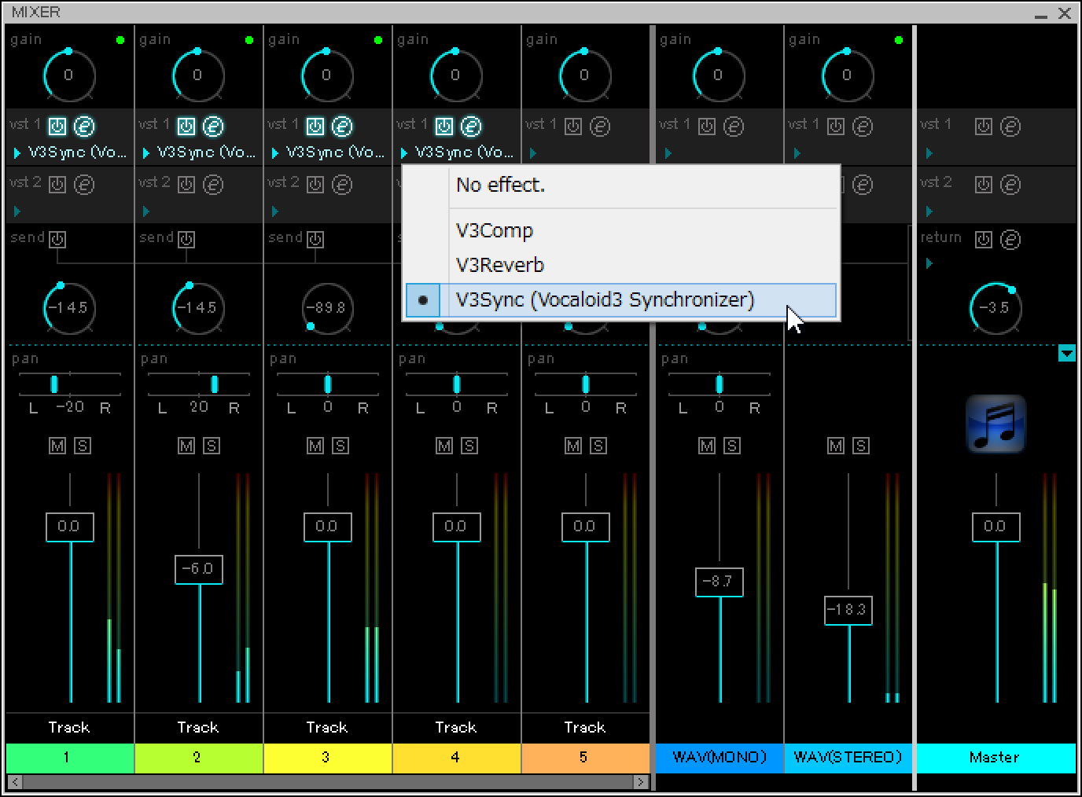This screenshot has height=797, width=1082.
Task: Toggle send power on Track 1
Action: [x=57, y=239]
